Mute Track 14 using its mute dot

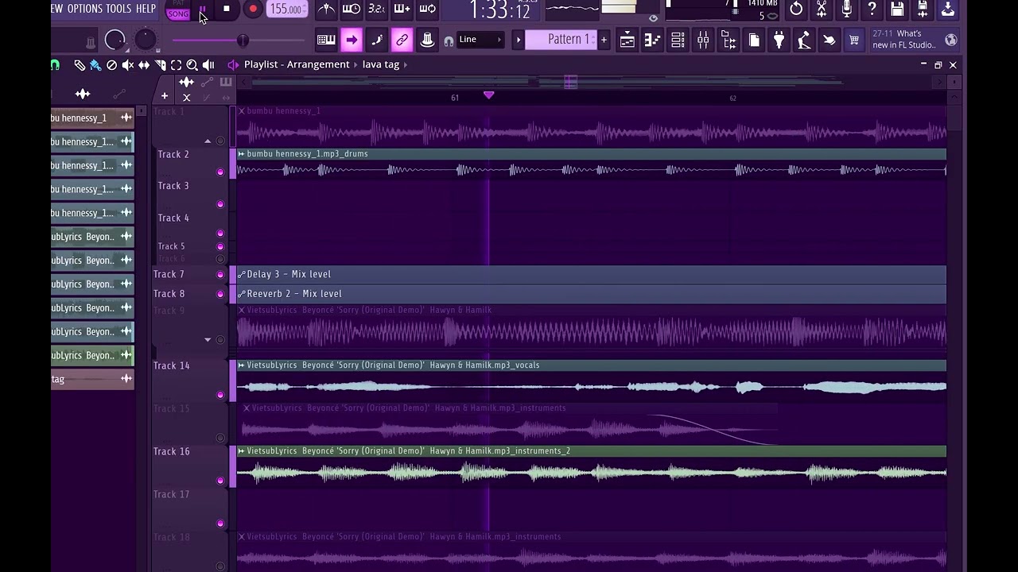point(220,395)
